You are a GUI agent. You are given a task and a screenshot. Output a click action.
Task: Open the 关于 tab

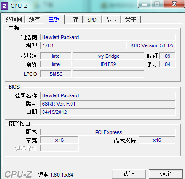coord(131,20)
